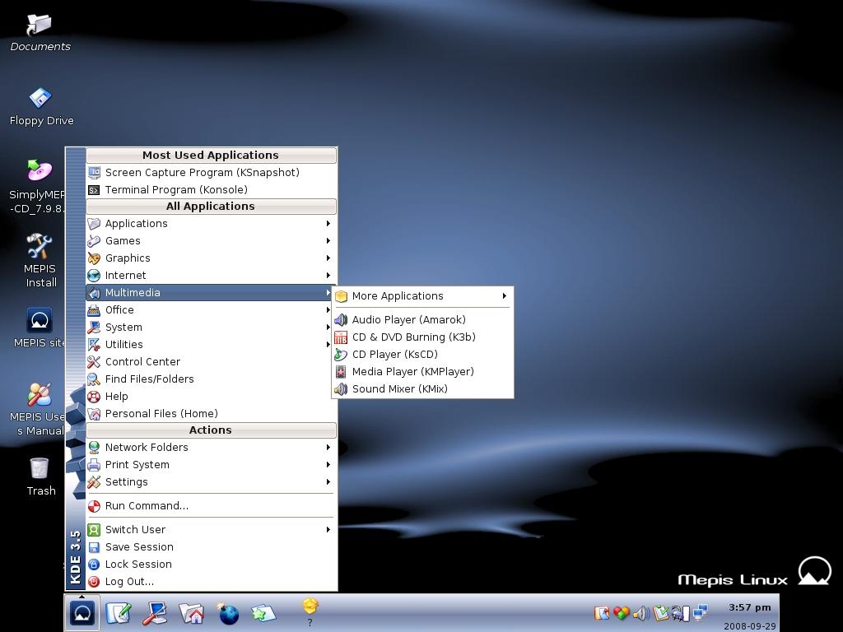Open the two-monitors network tray icon

point(701,612)
